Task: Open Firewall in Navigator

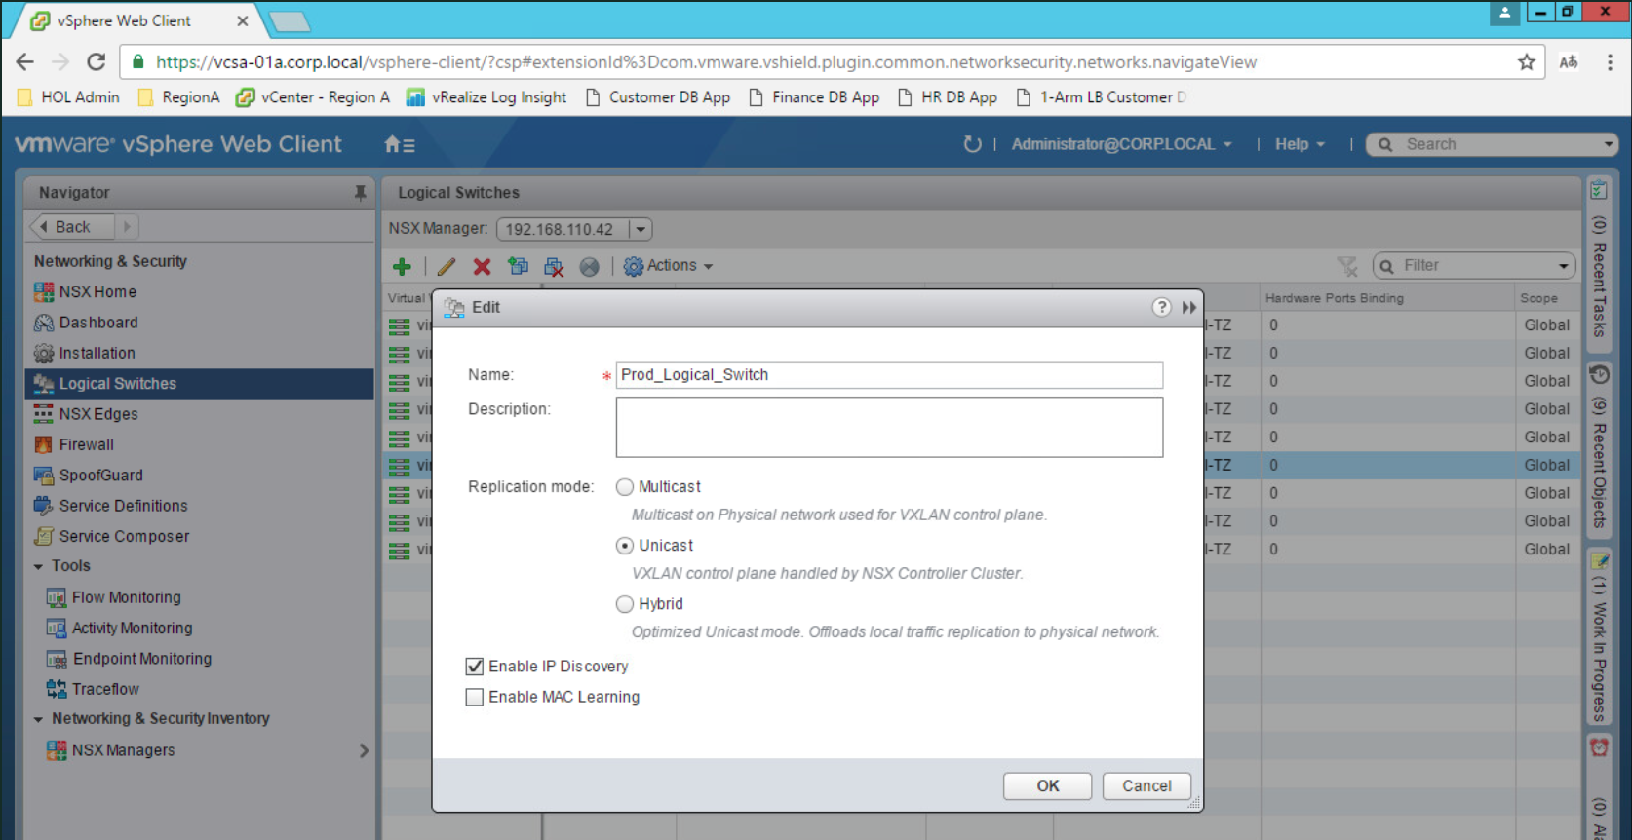Action: (x=86, y=444)
